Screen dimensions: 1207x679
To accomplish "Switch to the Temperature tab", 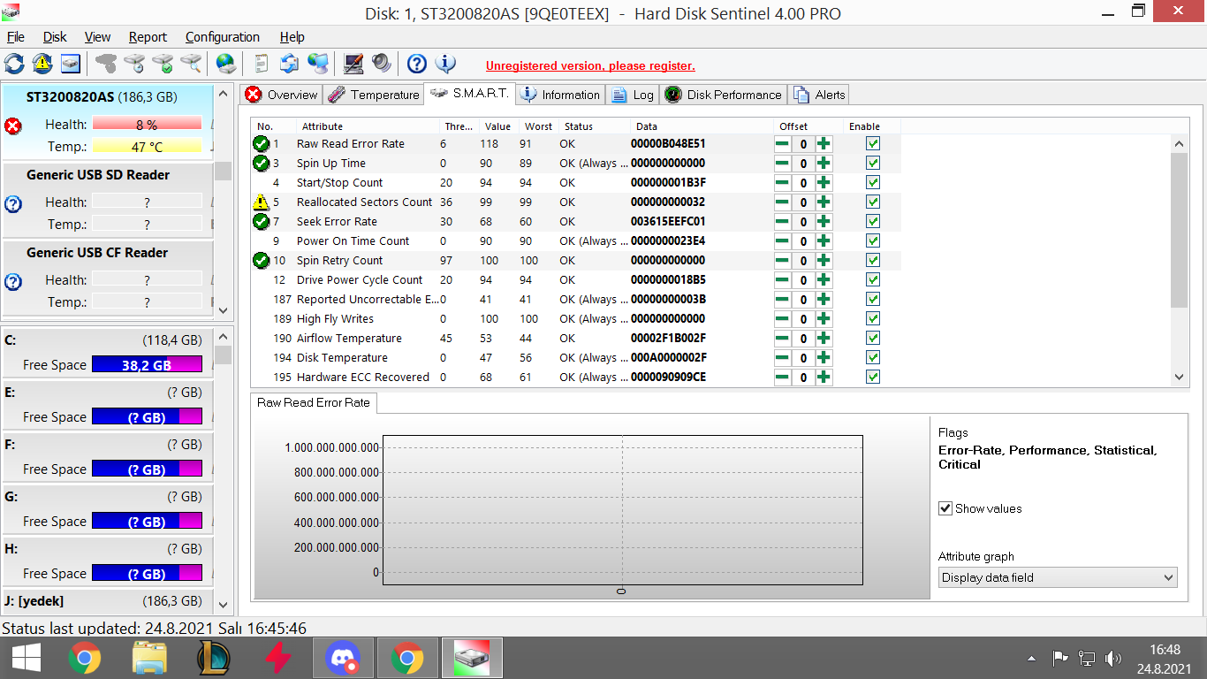I will click(374, 95).
